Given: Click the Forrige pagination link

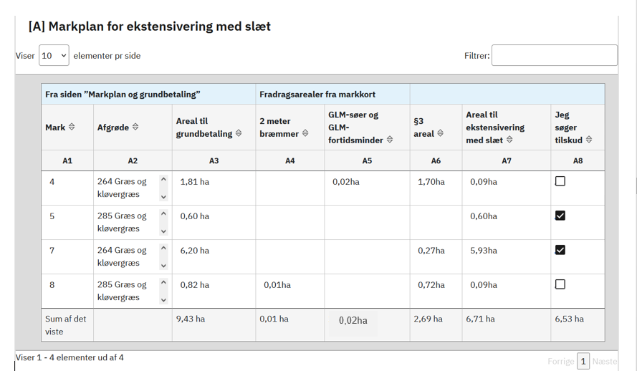Looking at the screenshot, I should [560, 362].
